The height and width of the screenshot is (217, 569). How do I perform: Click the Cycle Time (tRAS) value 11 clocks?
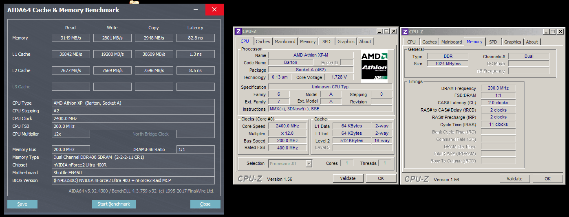coord(498,124)
